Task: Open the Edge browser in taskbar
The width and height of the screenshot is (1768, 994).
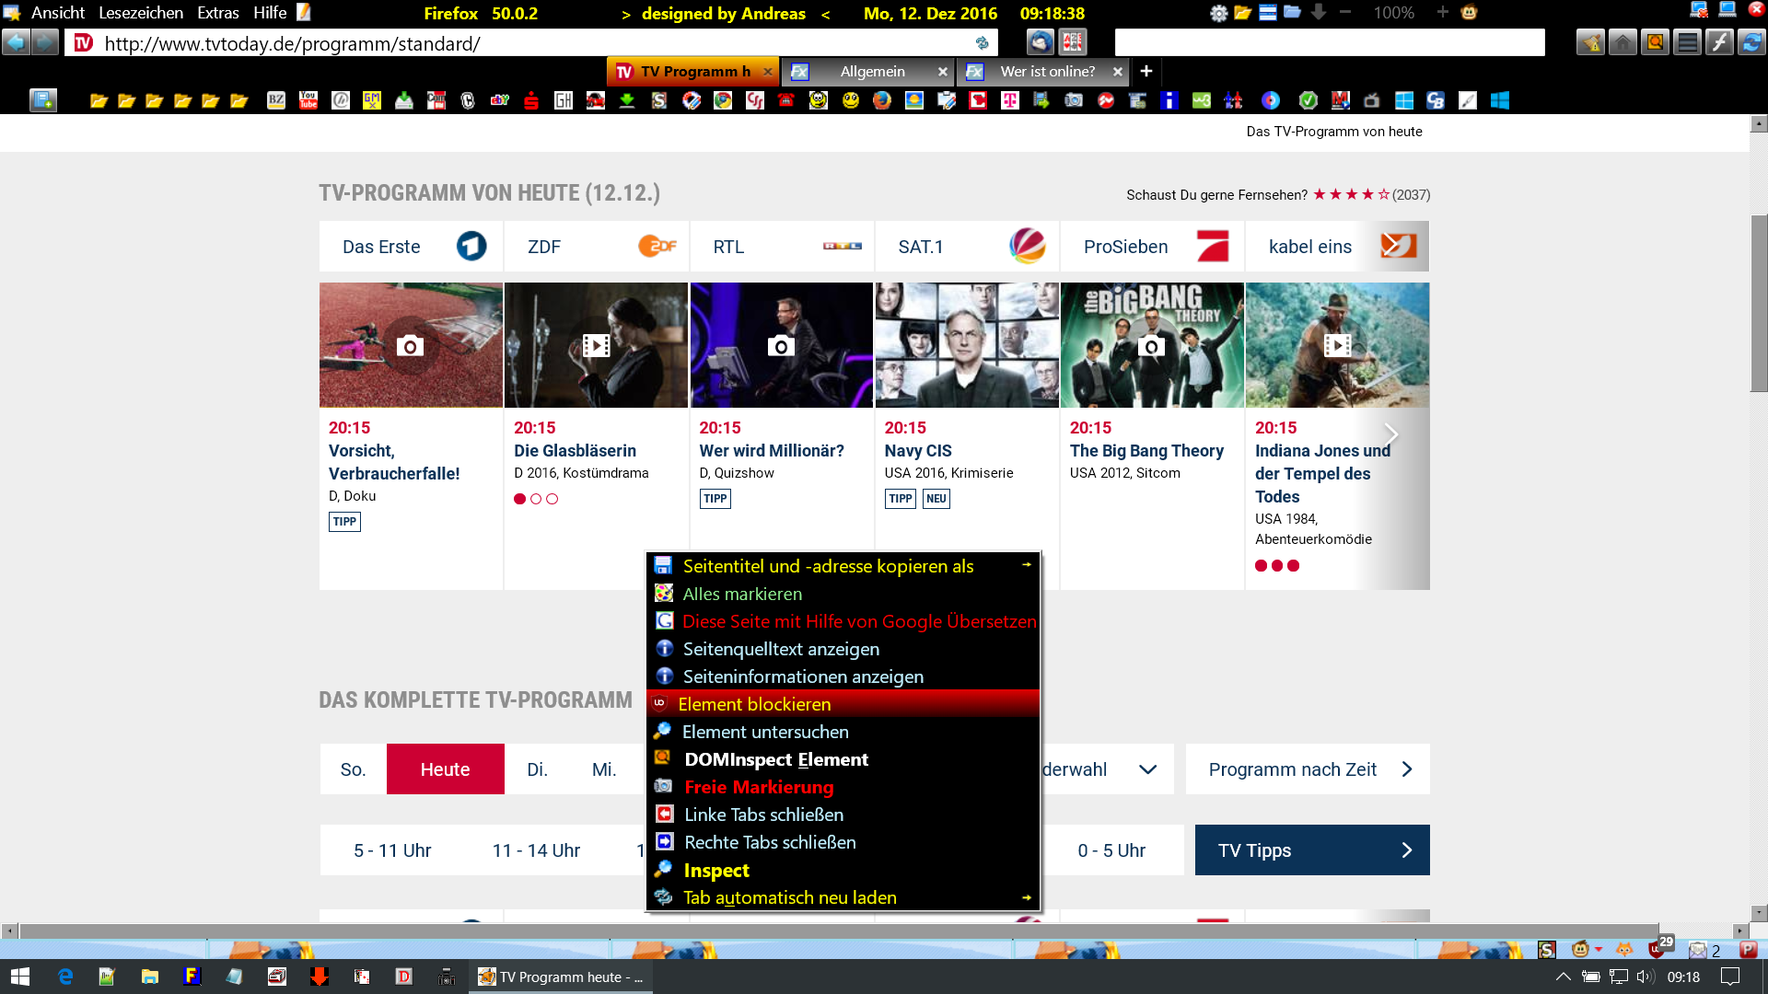Action: (x=65, y=977)
